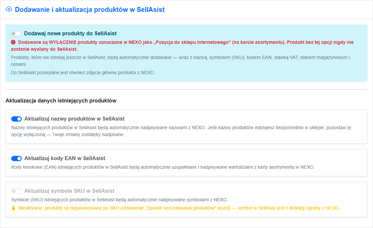Click the orange padlock icon
This screenshot has height=228, width=373.
14,208
